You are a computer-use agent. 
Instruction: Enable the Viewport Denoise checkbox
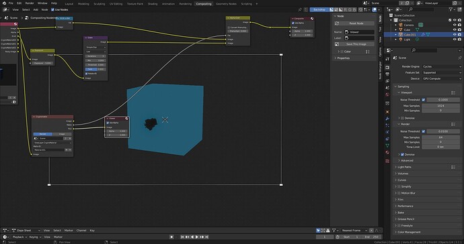point(402,118)
